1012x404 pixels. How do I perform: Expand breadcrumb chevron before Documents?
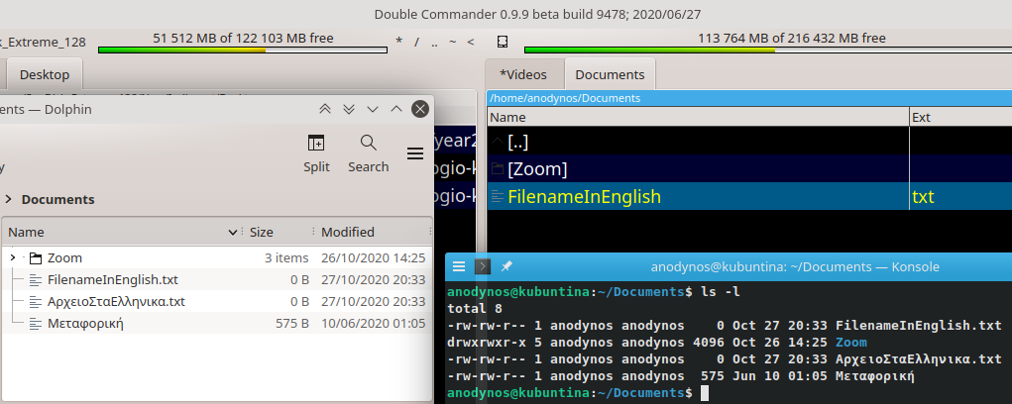pyautogui.click(x=8, y=199)
